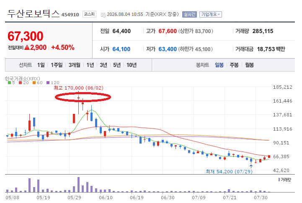Click the 07/09 date axis label
302x203 pixels.
[199, 198]
